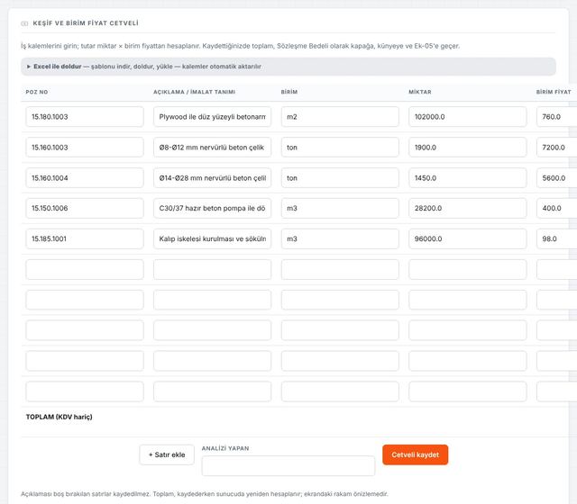This screenshot has height=504, width=577.
Task: Edit unit field of row 15.150.1006
Action: click(340, 208)
